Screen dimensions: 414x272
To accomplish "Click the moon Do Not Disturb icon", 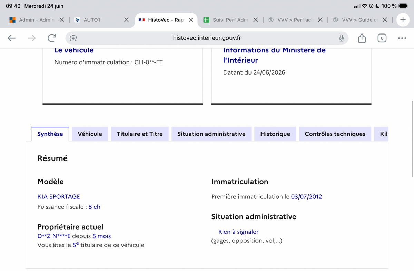I will click(x=378, y=6).
